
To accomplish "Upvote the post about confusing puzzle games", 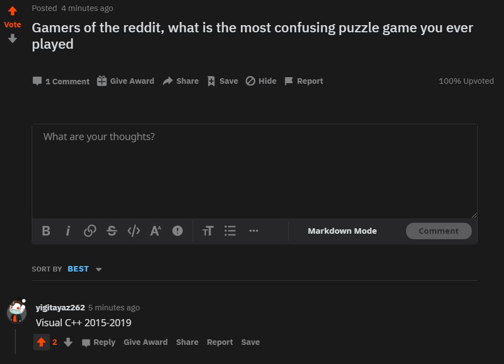I will pos(13,11).
